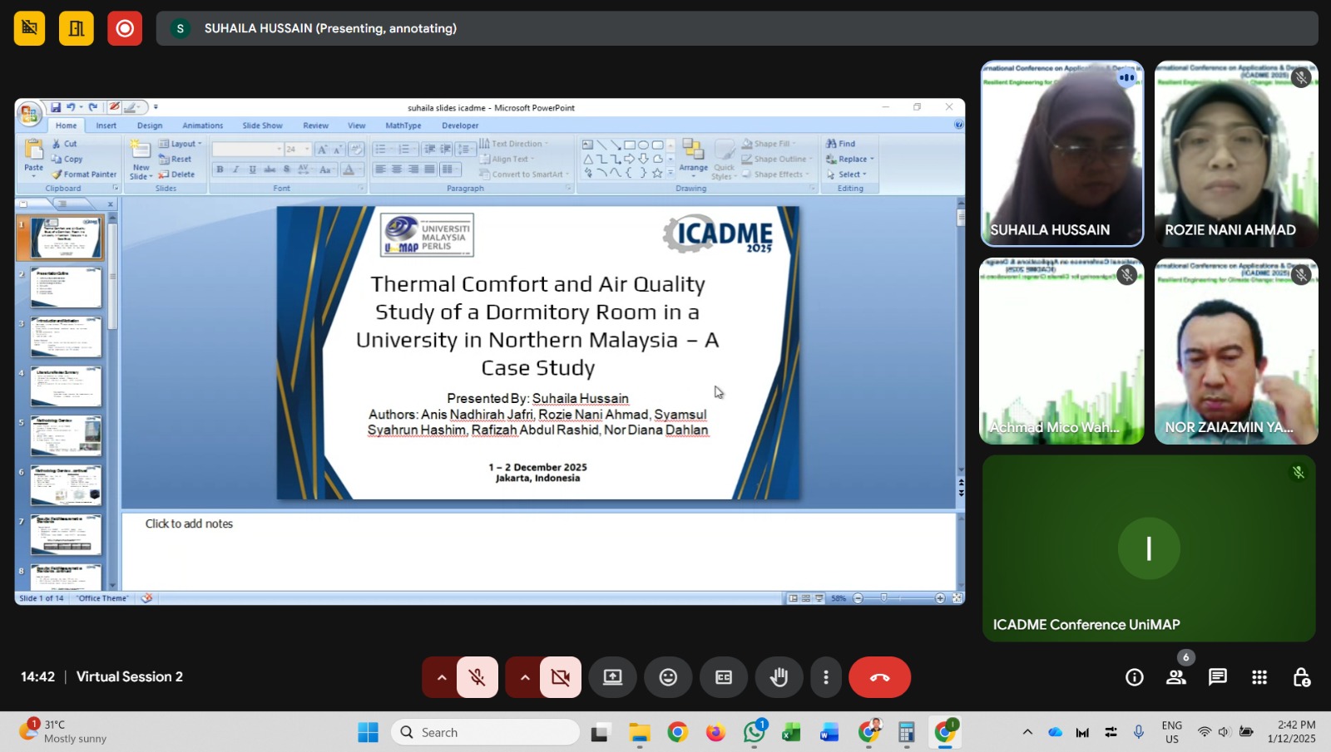Send a reaction with the emoji button
Viewport: 1331px width, 752px height.
668,677
